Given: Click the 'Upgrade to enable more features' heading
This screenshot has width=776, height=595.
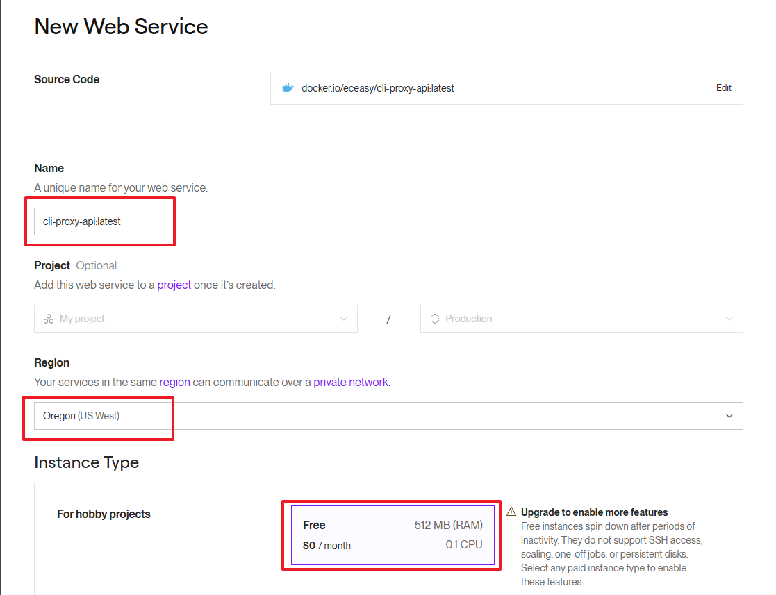Looking at the screenshot, I should pos(594,512).
